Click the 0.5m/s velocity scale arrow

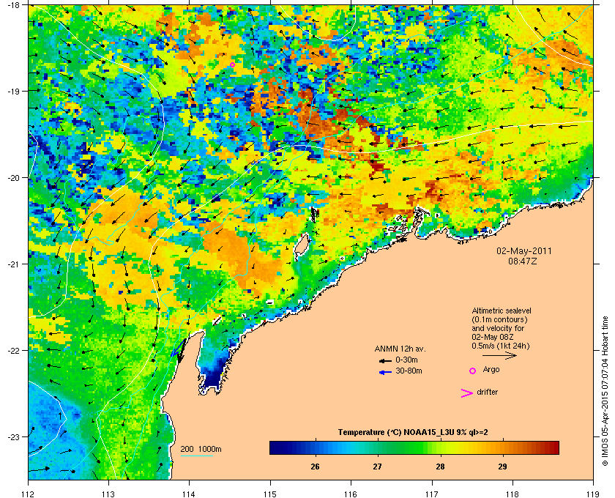pyautogui.click(x=499, y=355)
